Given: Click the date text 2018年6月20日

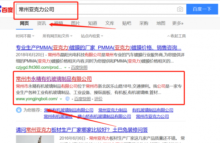Looking at the screenshot, I should (x=30, y=55).
